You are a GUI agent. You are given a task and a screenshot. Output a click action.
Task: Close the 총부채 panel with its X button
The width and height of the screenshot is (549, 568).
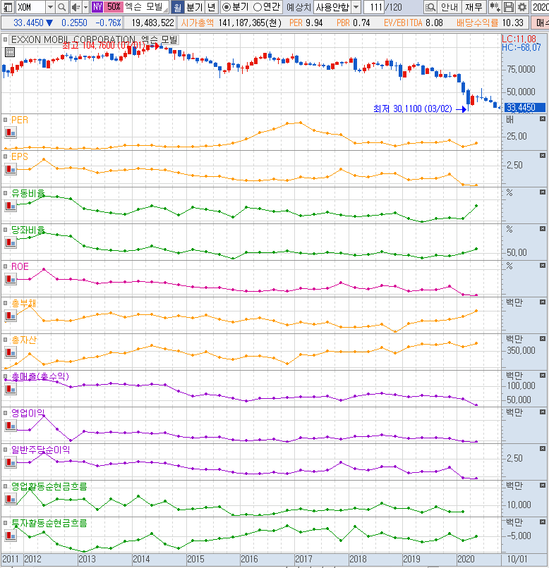point(543,302)
